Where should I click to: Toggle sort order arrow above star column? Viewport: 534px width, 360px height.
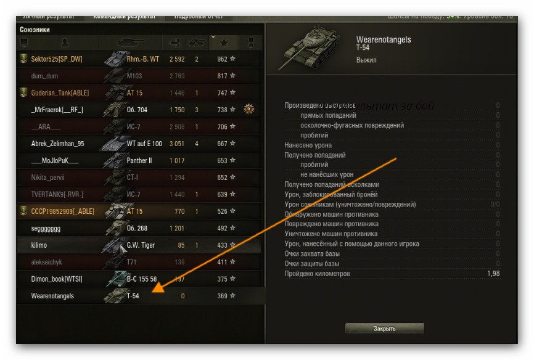(213, 36)
